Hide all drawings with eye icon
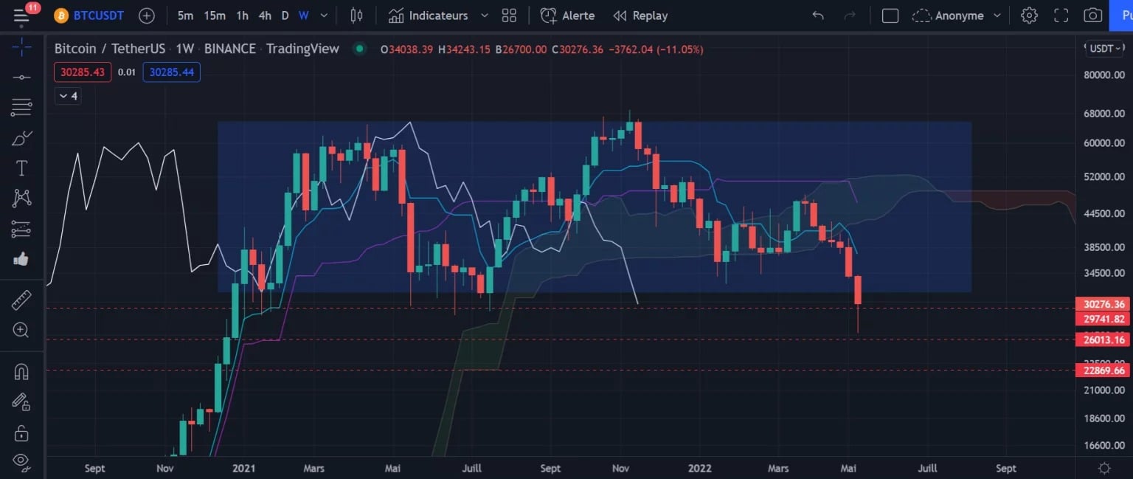 pyautogui.click(x=21, y=461)
